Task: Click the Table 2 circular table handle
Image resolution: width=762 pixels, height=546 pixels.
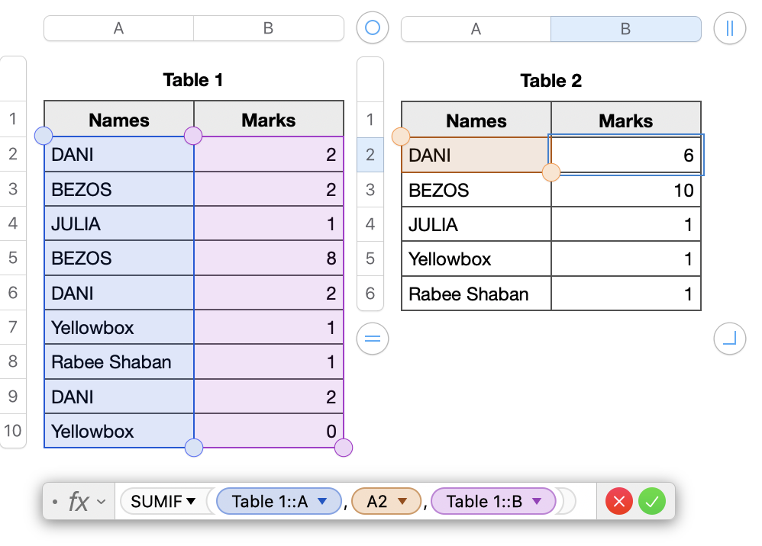Action: [372, 28]
